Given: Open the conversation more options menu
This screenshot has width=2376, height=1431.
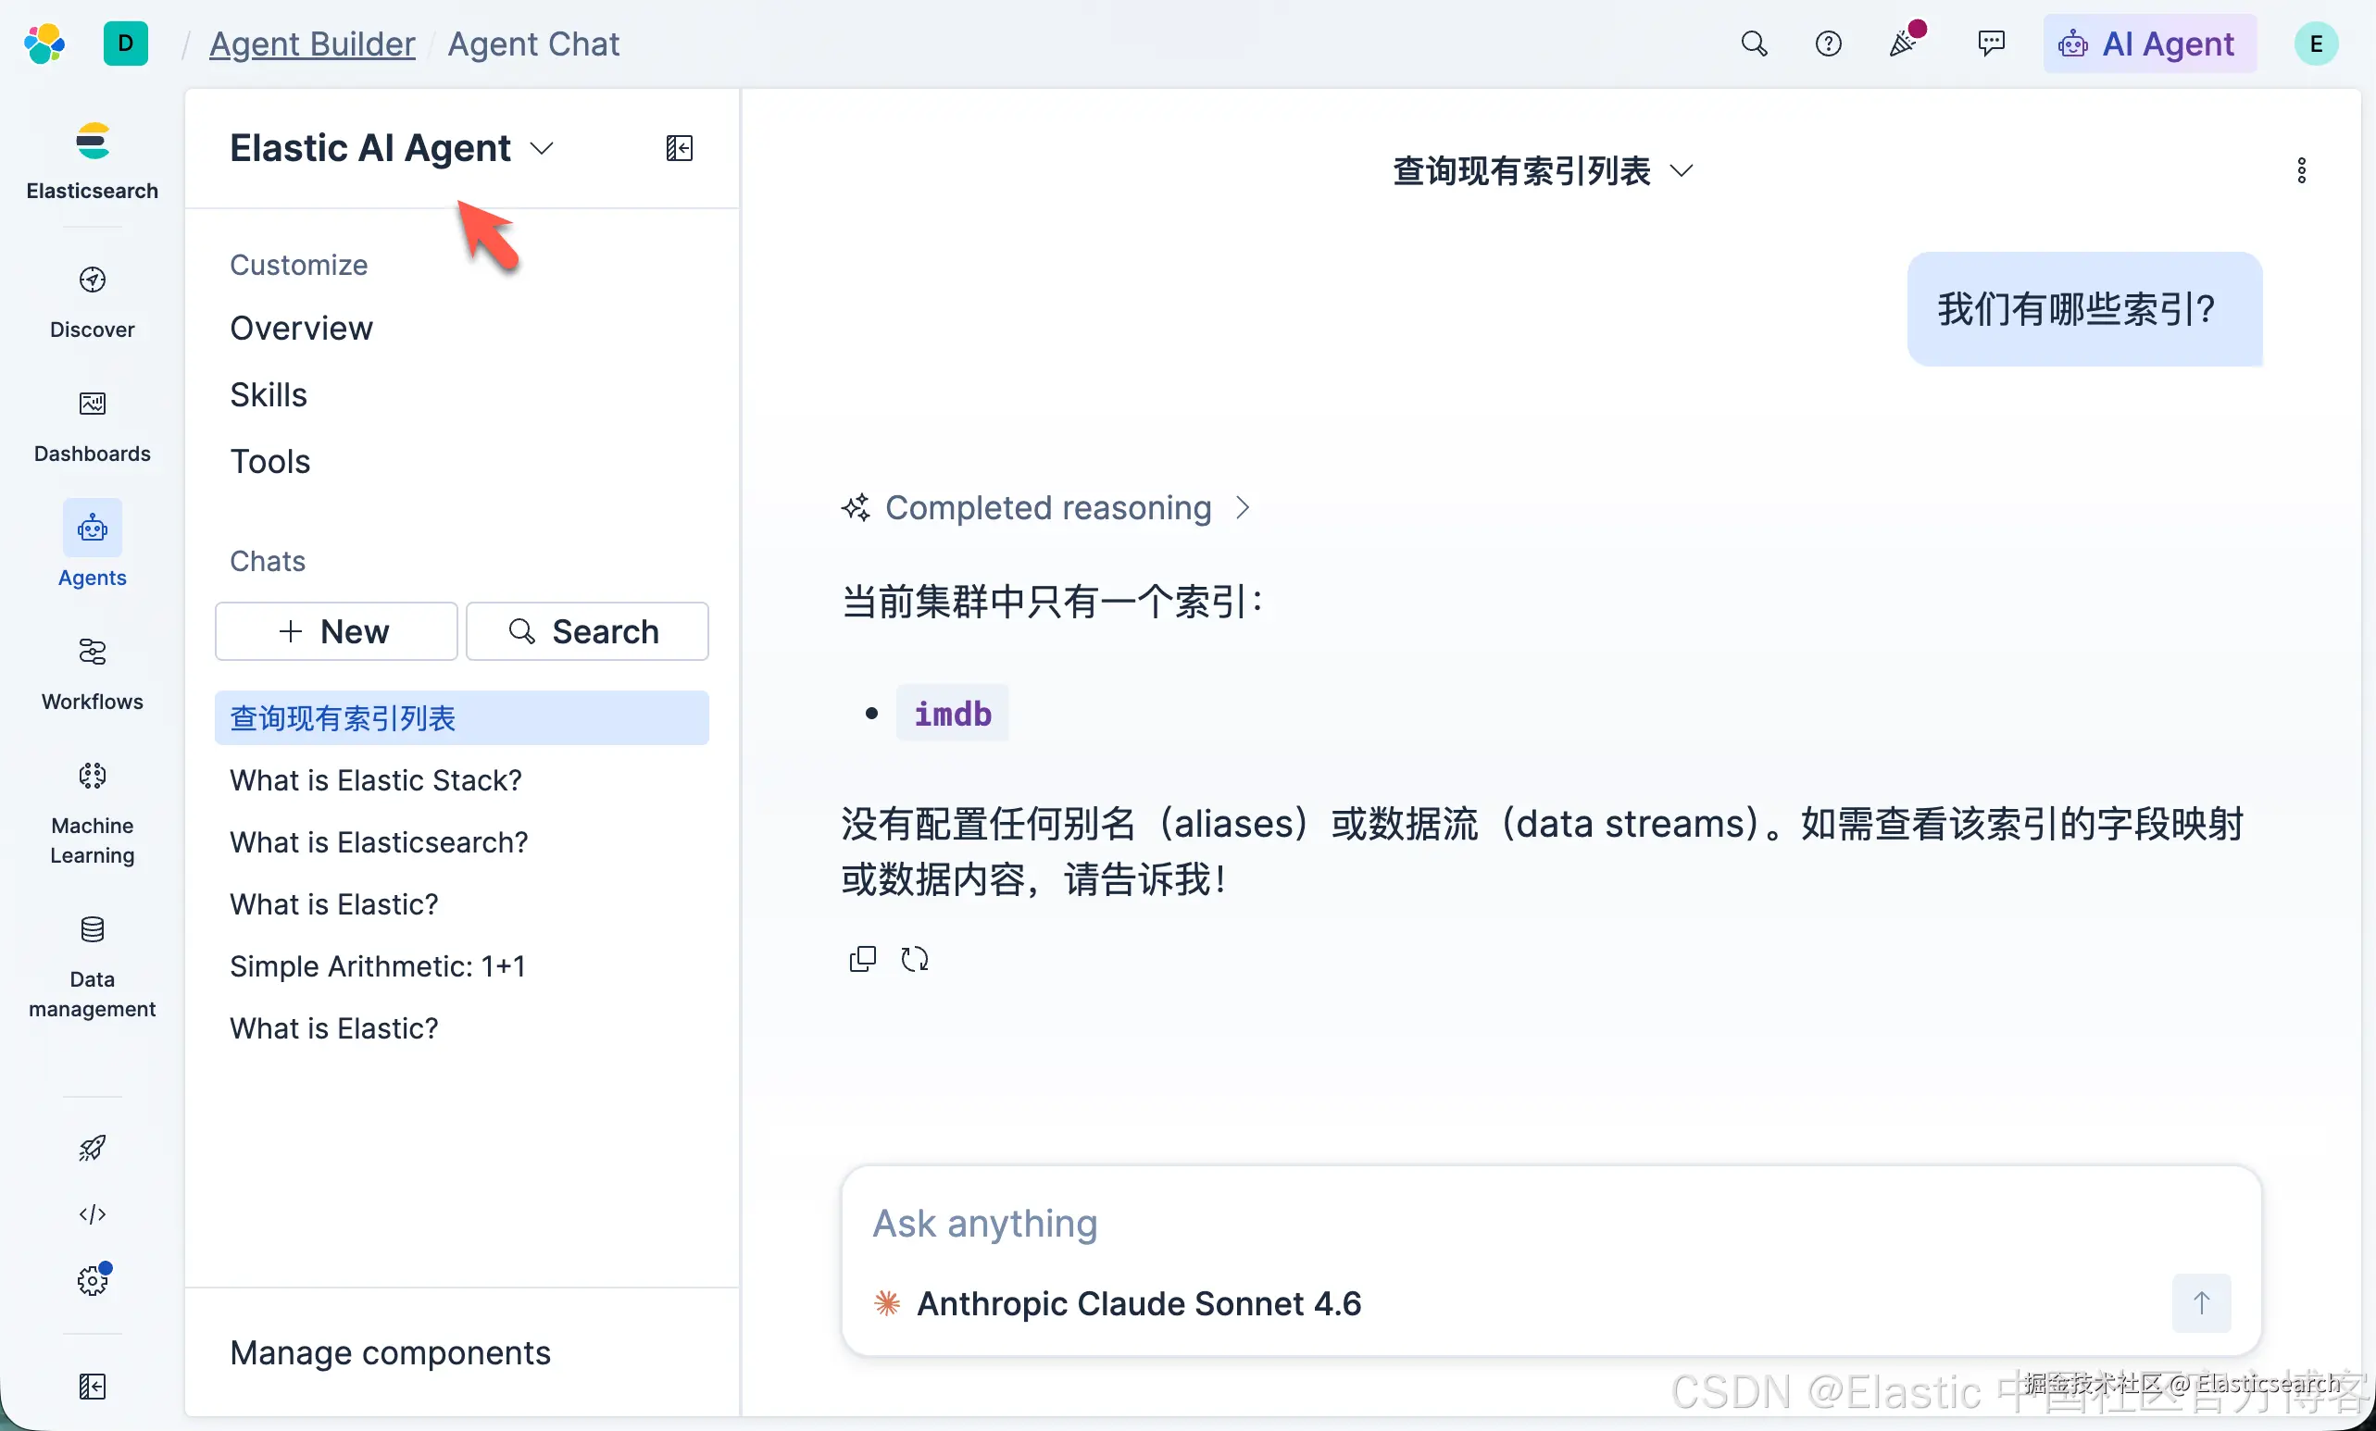Looking at the screenshot, I should (x=2302, y=170).
